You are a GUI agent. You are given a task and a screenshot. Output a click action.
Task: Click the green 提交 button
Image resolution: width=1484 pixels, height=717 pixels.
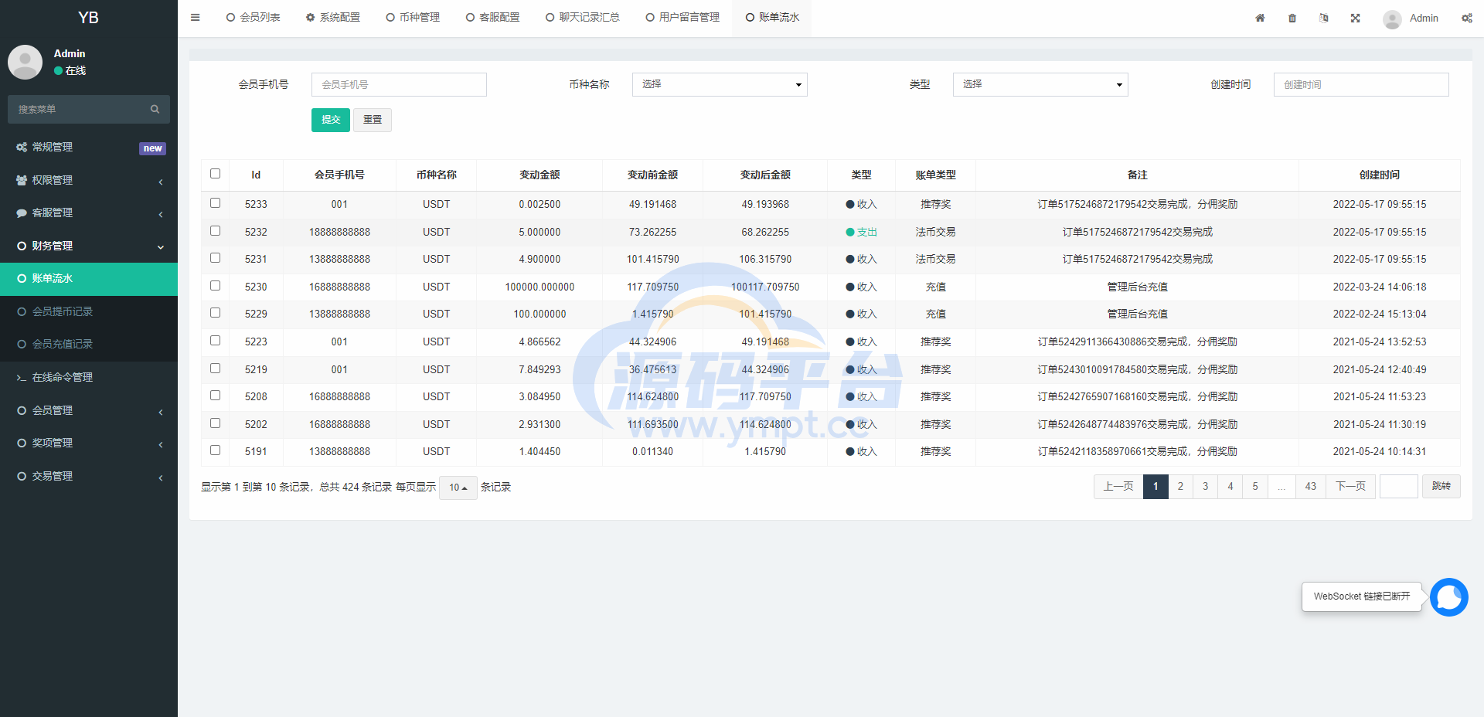(331, 120)
